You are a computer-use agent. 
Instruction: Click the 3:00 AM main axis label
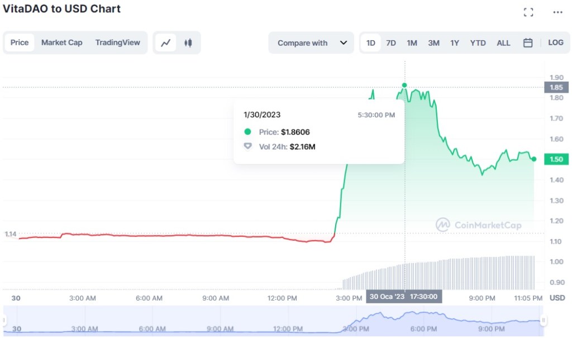(x=83, y=298)
